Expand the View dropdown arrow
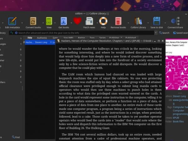This screenshot has height=141, width=188. [x=55, y=23]
